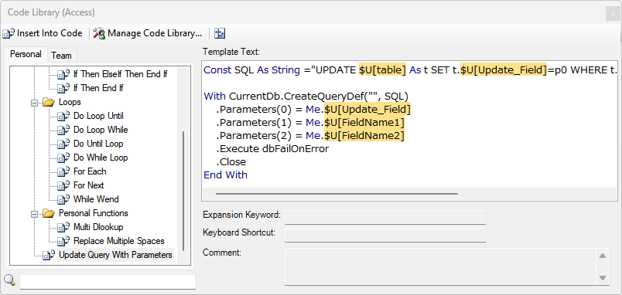
Task: Click the $U[table] placeholder in template
Action: point(382,70)
